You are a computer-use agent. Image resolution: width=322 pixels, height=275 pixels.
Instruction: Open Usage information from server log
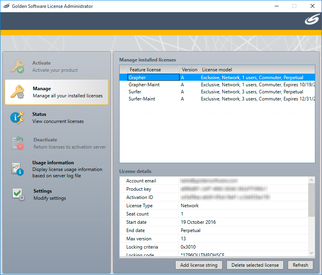56,169
